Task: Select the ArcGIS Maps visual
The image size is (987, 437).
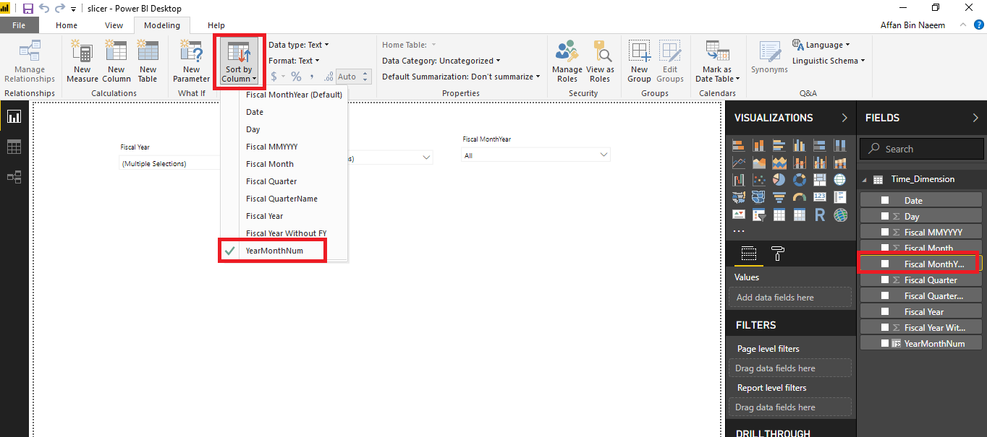Action: click(840, 215)
